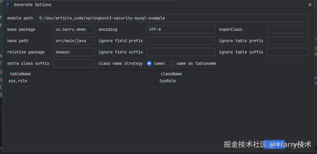Click the tableName column header
The height and width of the screenshot is (154, 317).
pyautogui.click(x=83, y=74)
